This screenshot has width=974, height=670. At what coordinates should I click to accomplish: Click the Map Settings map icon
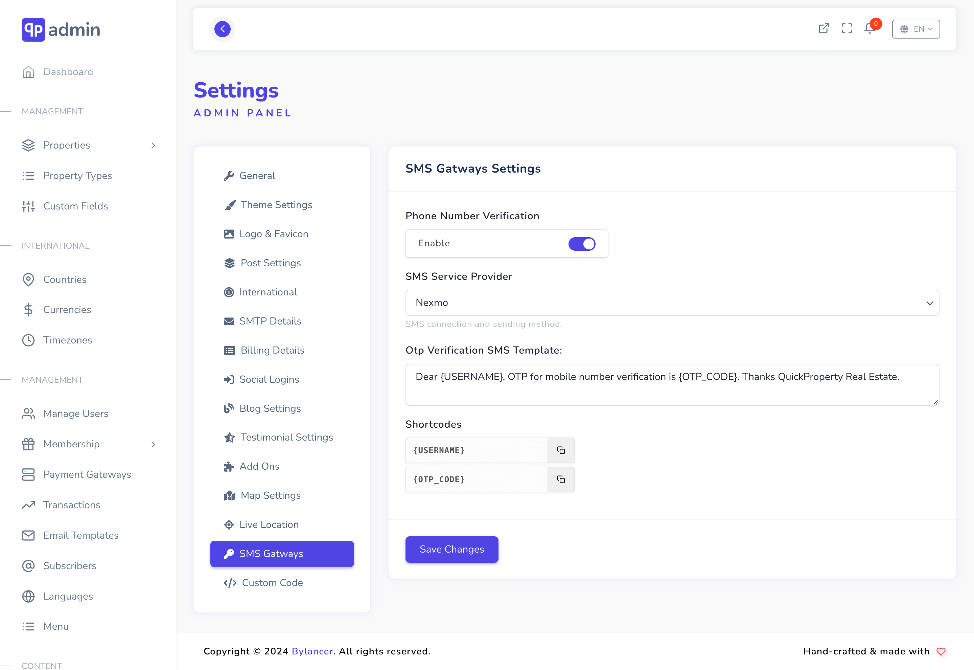tap(229, 495)
